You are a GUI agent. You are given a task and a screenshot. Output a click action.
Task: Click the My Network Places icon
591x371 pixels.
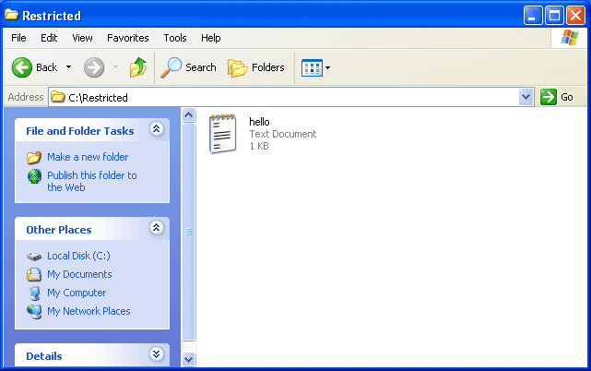(34, 312)
